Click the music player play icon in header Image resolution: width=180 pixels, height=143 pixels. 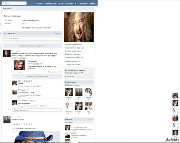click(76, 3)
